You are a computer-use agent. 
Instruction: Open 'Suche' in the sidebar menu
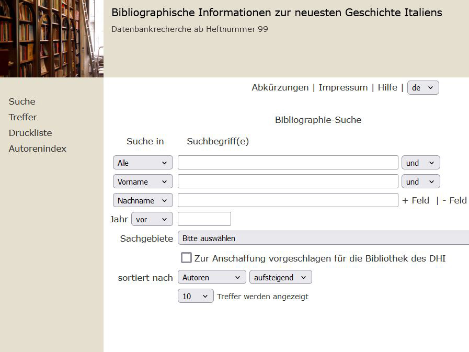[22, 101]
